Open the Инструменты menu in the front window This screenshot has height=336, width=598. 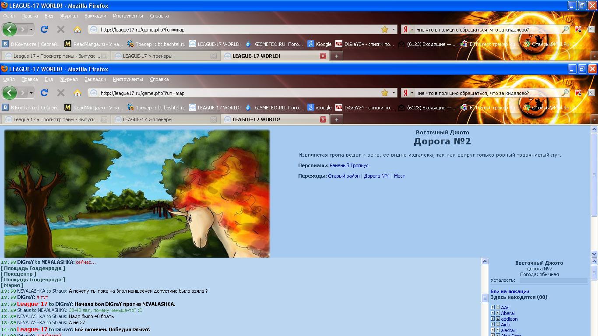(128, 79)
